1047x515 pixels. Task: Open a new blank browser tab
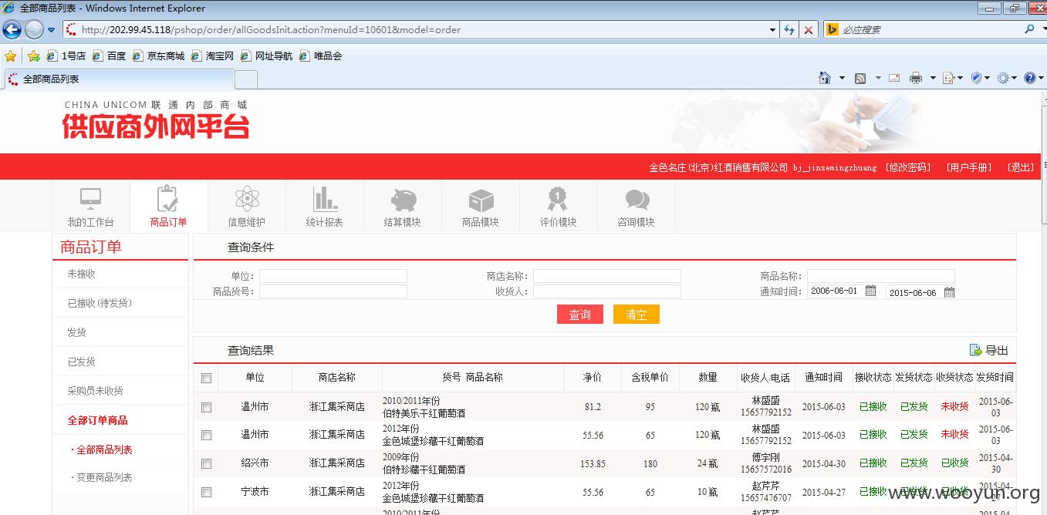tap(246, 79)
